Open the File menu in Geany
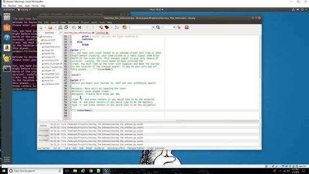 40,22
